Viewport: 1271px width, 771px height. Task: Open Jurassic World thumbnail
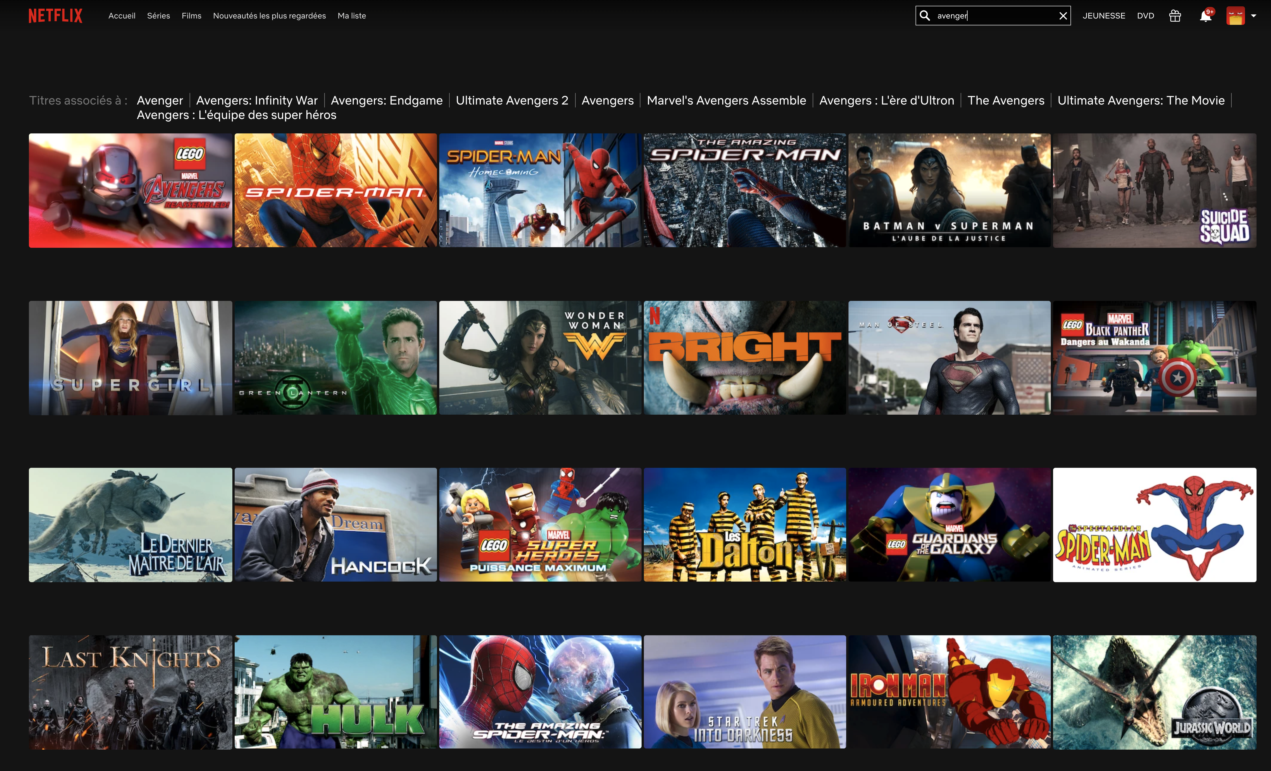[x=1155, y=692]
